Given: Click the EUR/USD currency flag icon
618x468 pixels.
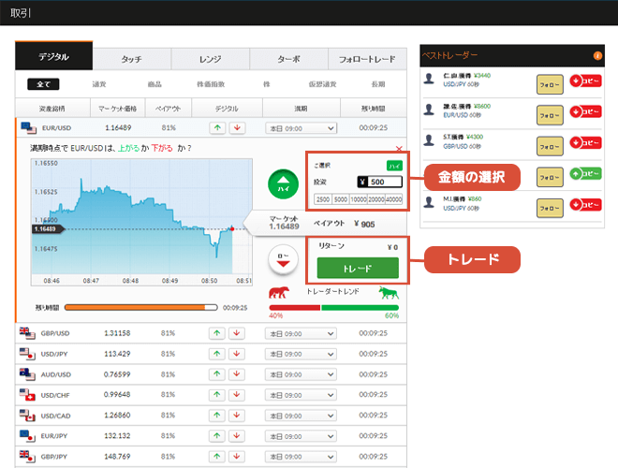Looking at the screenshot, I should click(x=28, y=127).
